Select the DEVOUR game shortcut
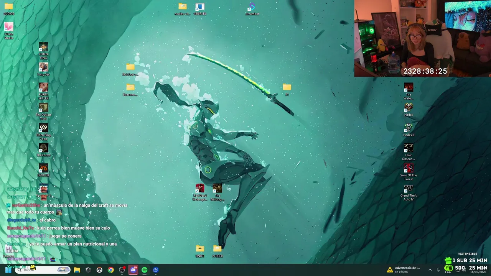 pyautogui.click(x=43, y=171)
